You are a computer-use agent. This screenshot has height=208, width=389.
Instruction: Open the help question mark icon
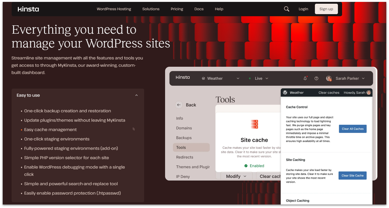[x=316, y=78]
